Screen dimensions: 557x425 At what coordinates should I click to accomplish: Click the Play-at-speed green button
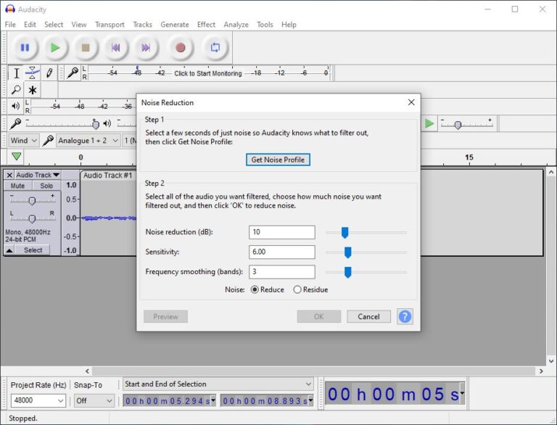[x=429, y=123]
